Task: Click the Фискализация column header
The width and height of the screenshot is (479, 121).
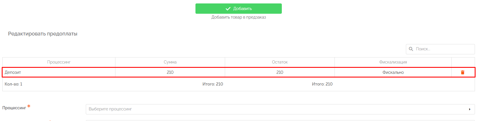Action: click(393, 62)
